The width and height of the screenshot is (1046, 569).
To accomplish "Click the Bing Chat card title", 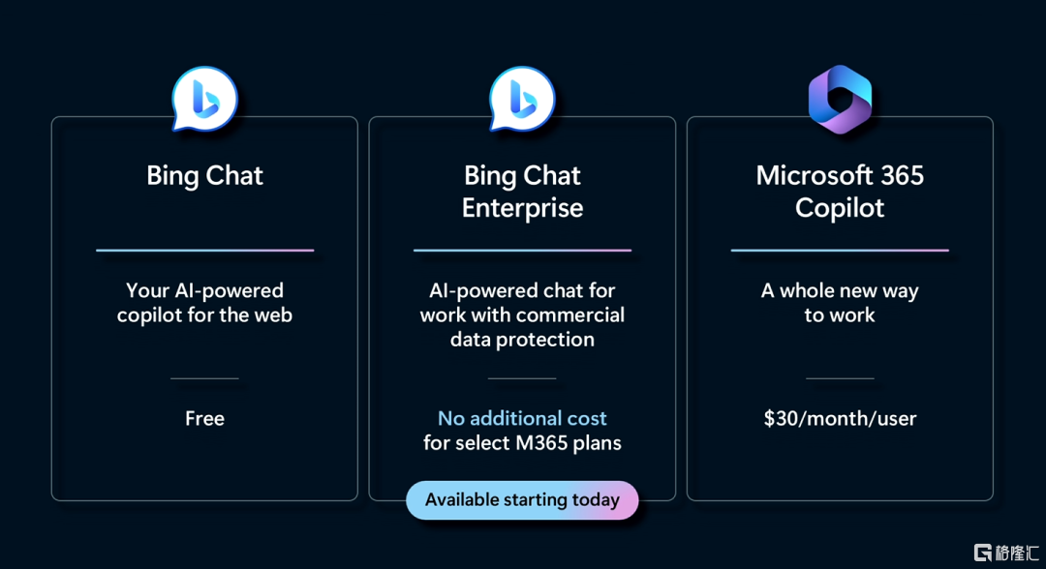I will click(204, 175).
